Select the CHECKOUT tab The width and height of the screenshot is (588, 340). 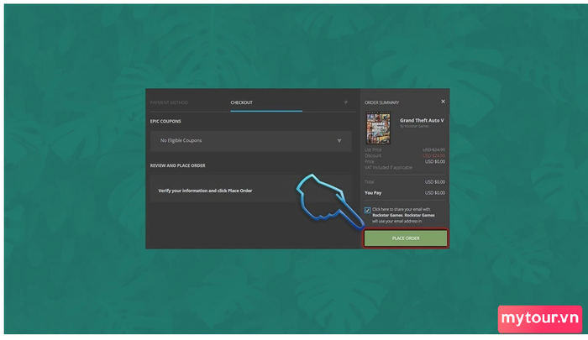(242, 102)
